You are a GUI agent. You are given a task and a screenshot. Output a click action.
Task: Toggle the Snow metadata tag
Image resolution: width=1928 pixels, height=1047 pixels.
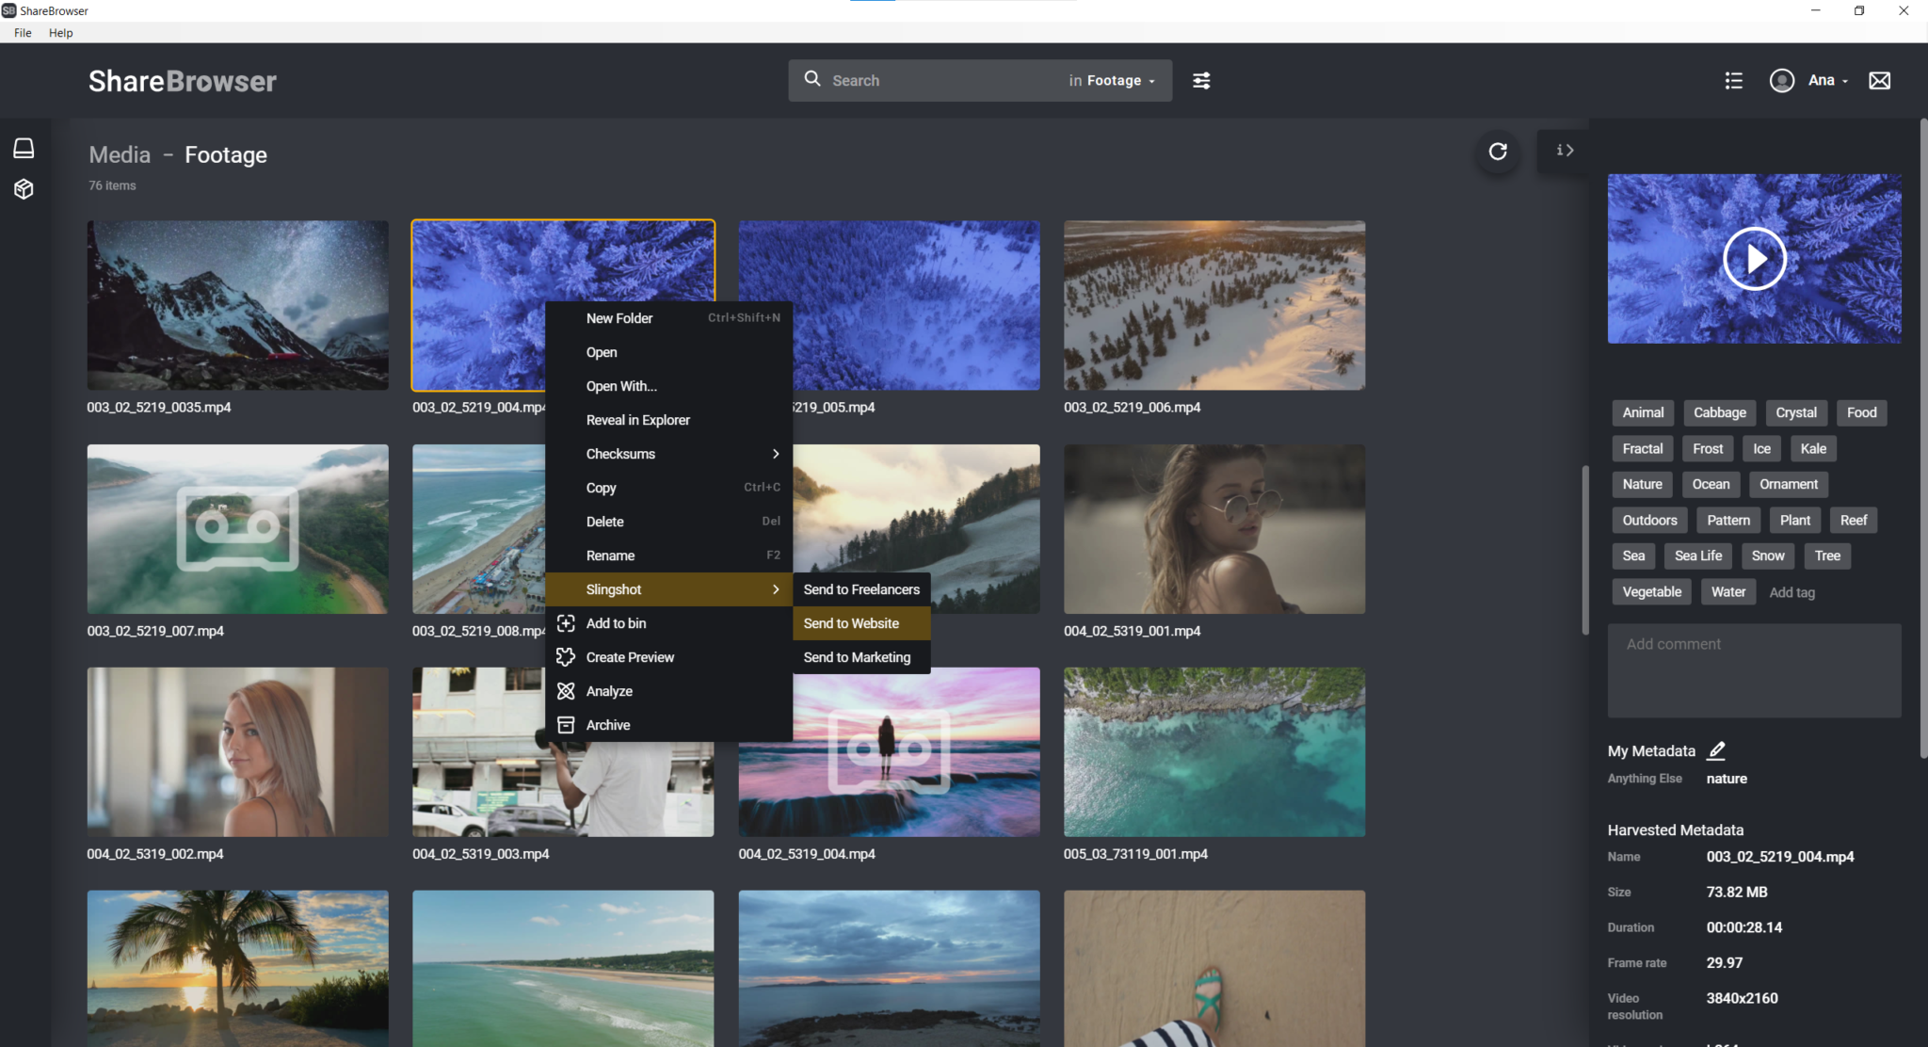(1767, 556)
